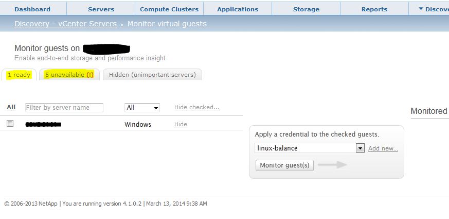Navigate to the Storage tab

(306, 9)
